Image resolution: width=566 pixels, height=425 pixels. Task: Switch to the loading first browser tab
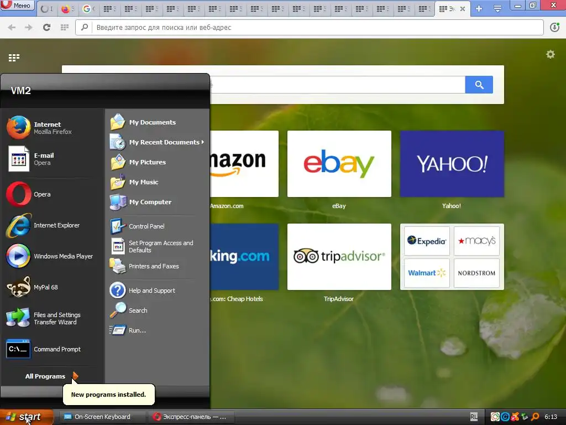(x=46, y=9)
